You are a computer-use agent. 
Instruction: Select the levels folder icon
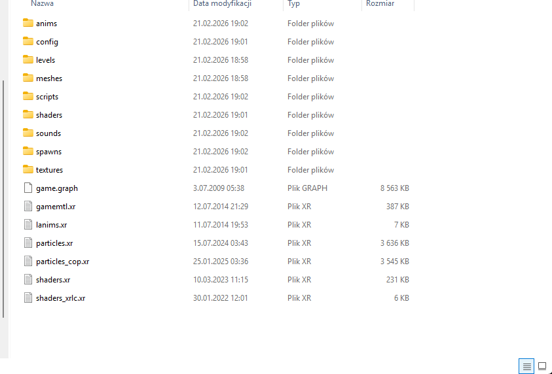28,60
